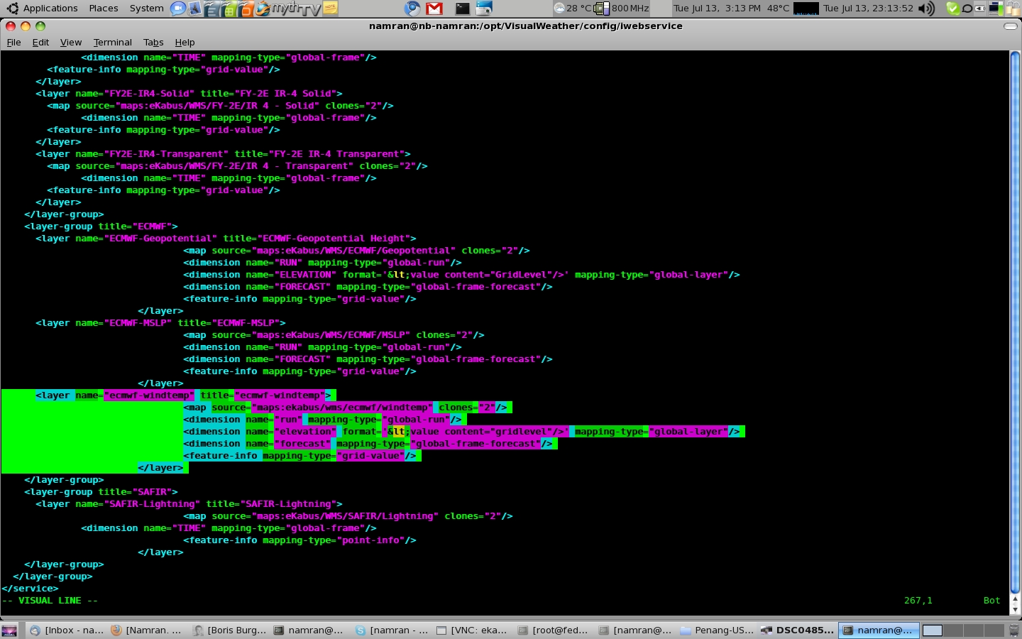Click the lock screen padlock icon
Image resolution: width=1022 pixels, height=639 pixels.
pos(1013,9)
